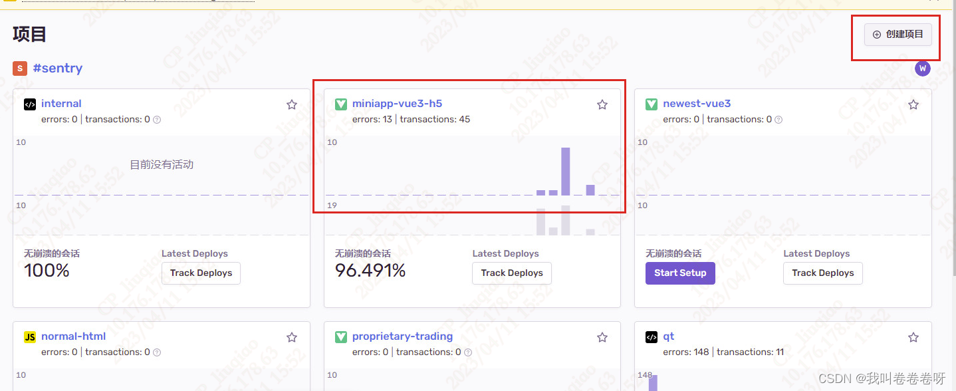Screen dimensions: 956x391
Task: Click the 项目 page heading
Action: point(30,34)
